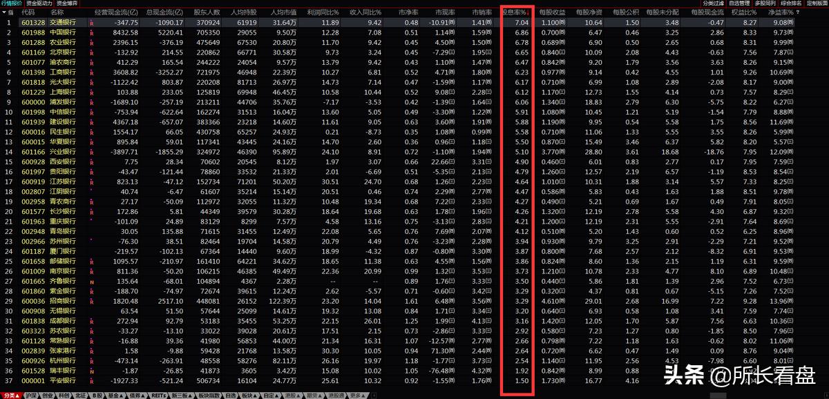Expand the 自定 bottom tab menu
829x399 pixels.
pos(271,396)
